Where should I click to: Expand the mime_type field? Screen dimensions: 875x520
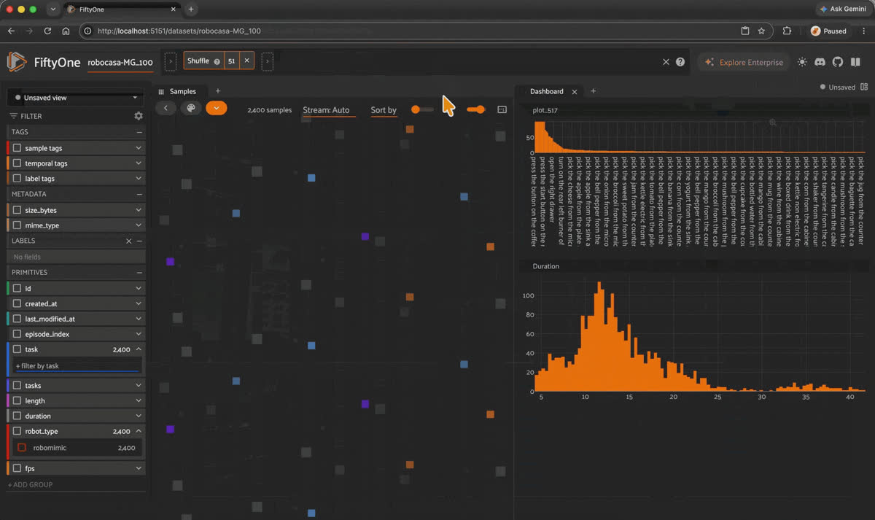point(139,225)
